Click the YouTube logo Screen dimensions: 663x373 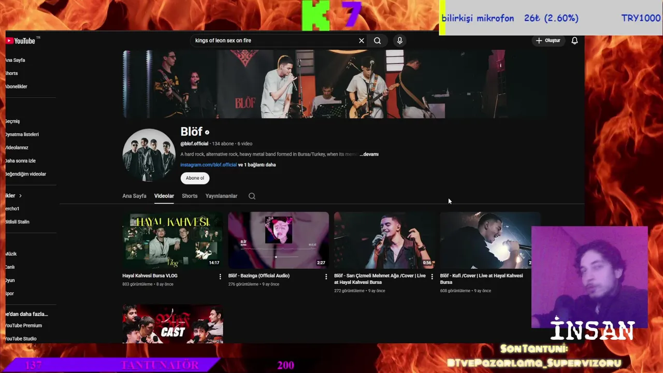pos(21,41)
